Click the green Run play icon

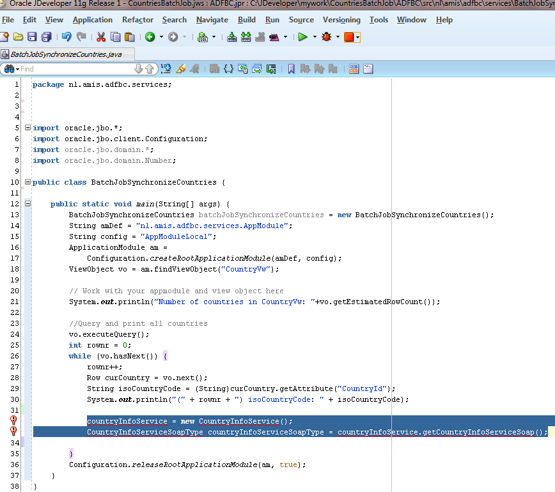tap(302, 37)
